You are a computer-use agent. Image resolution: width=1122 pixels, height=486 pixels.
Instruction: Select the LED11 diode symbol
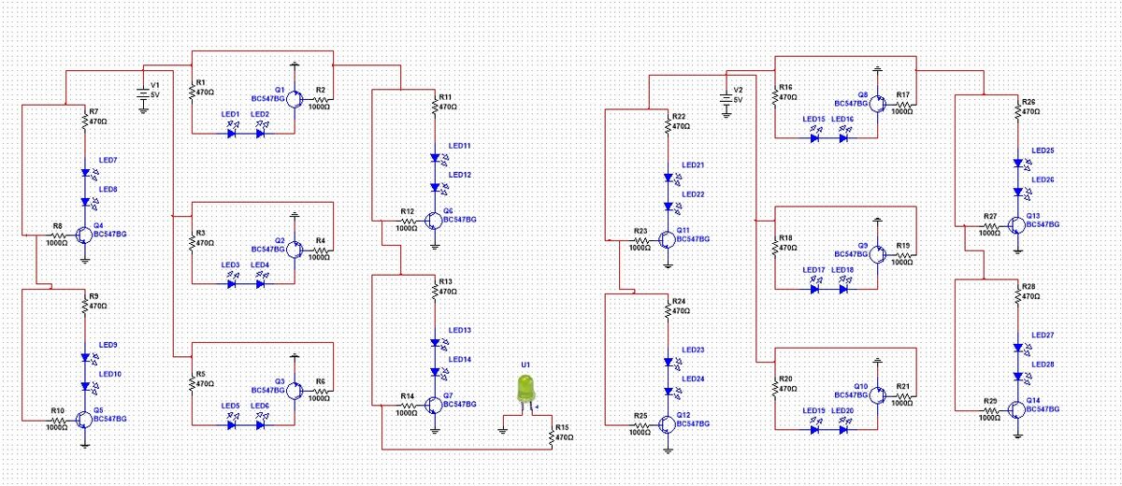click(435, 159)
